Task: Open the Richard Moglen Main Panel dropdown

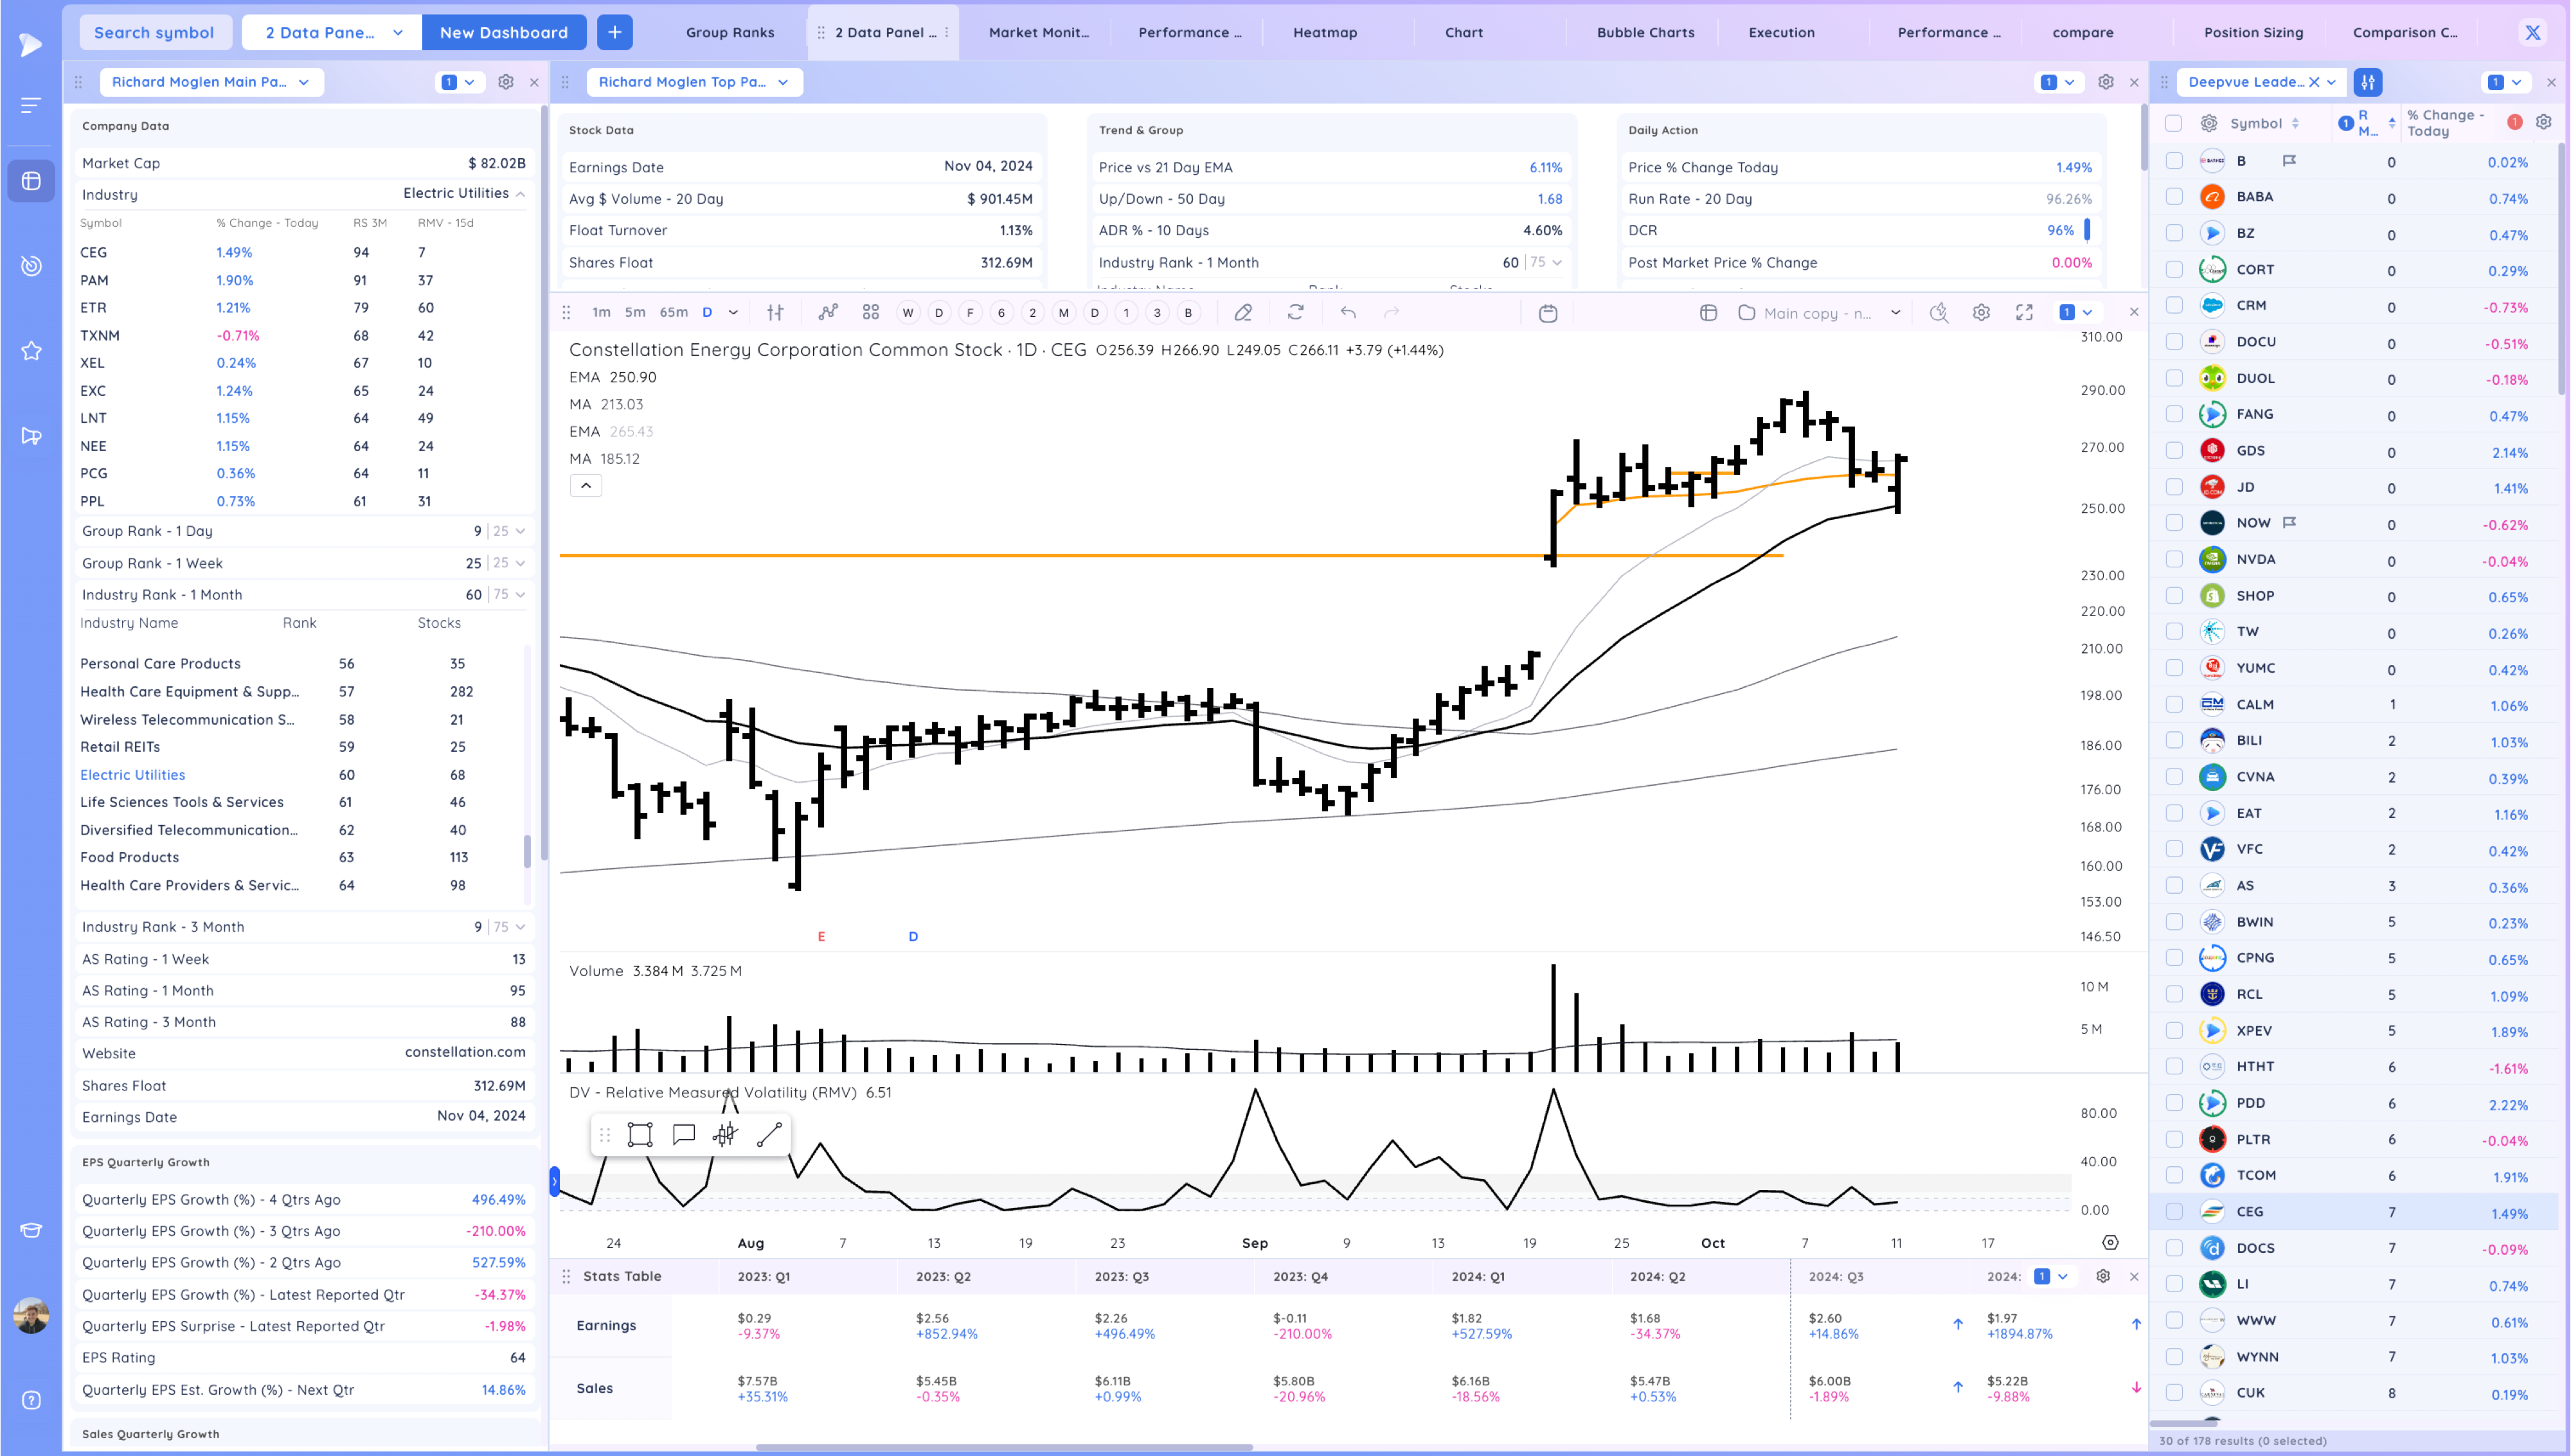Action: point(211,82)
